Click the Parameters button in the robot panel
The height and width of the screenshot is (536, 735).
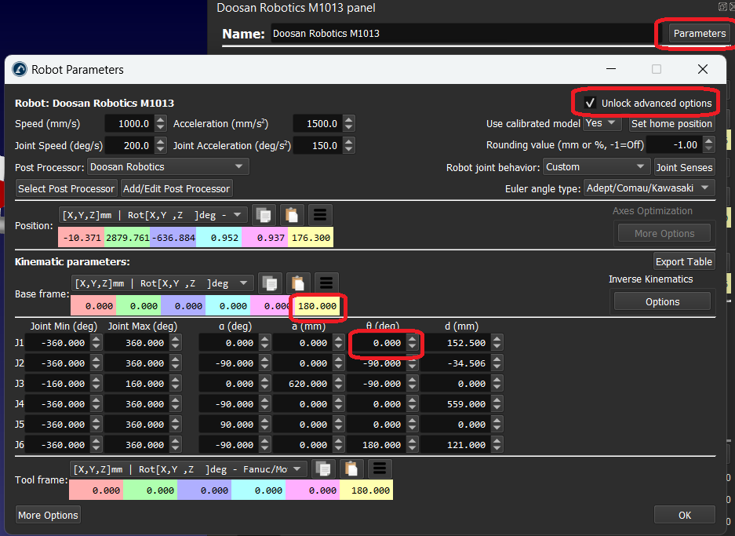tap(699, 34)
